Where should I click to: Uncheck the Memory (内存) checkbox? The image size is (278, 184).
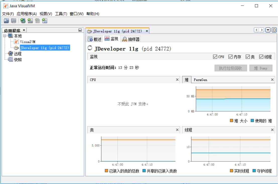coord(231,57)
